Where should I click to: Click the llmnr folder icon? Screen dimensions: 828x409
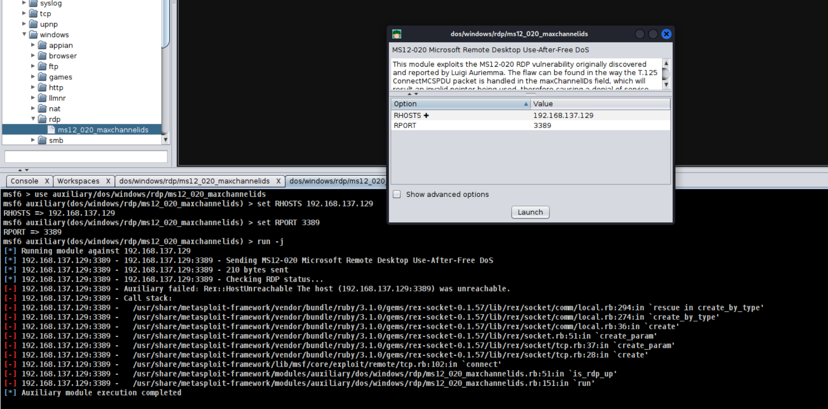pyautogui.click(x=42, y=98)
